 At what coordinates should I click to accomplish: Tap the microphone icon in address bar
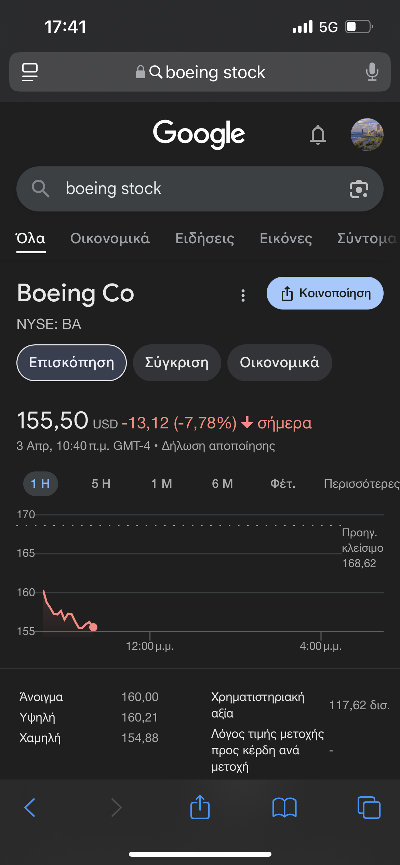point(372,72)
